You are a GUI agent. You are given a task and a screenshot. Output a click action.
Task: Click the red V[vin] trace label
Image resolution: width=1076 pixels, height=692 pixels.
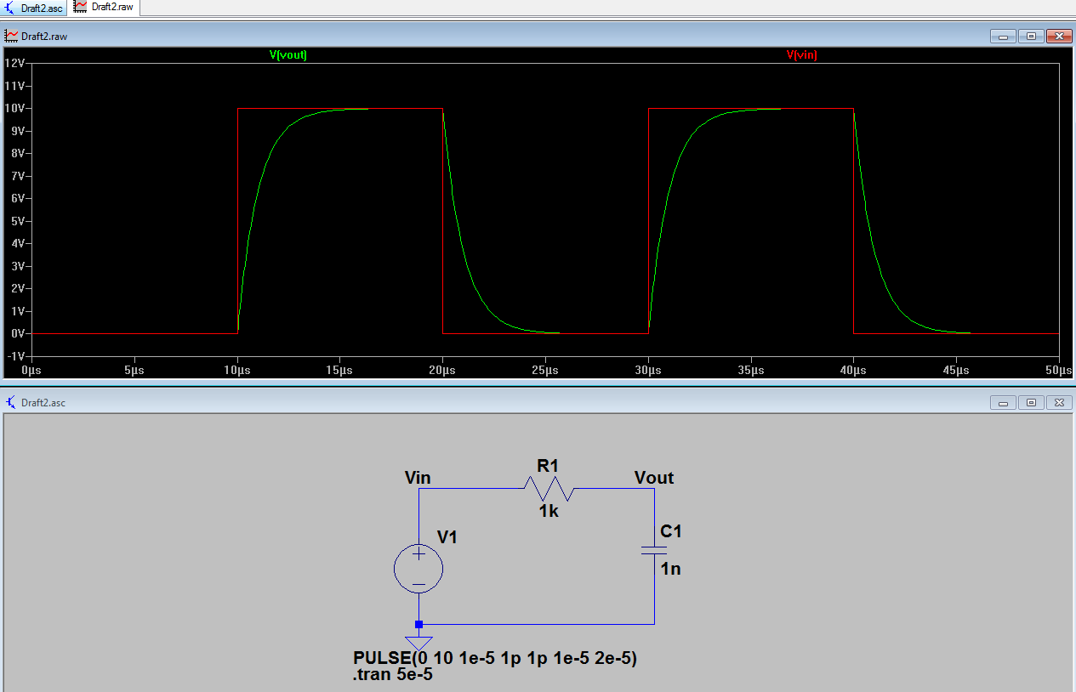pyautogui.click(x=801, y=54)
